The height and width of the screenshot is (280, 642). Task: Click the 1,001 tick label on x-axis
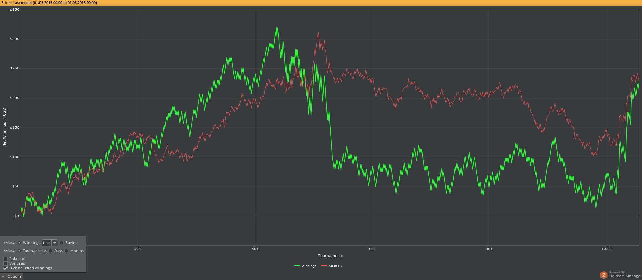(x=606, y=249)
